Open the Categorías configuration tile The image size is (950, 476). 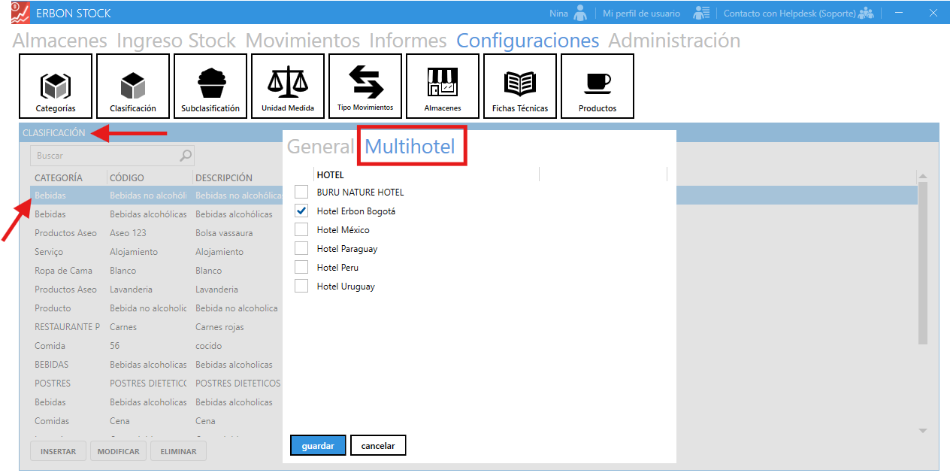tap(56, 86)
